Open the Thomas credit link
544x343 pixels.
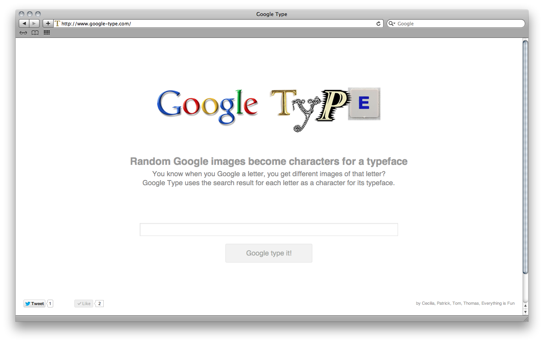[471, 303]
